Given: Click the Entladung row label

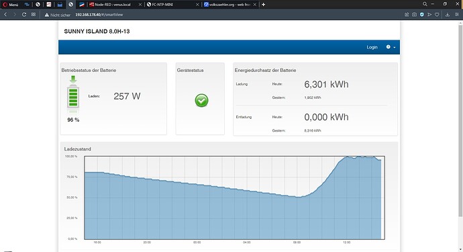Looking at the screenshot, I should click(244, 117).
